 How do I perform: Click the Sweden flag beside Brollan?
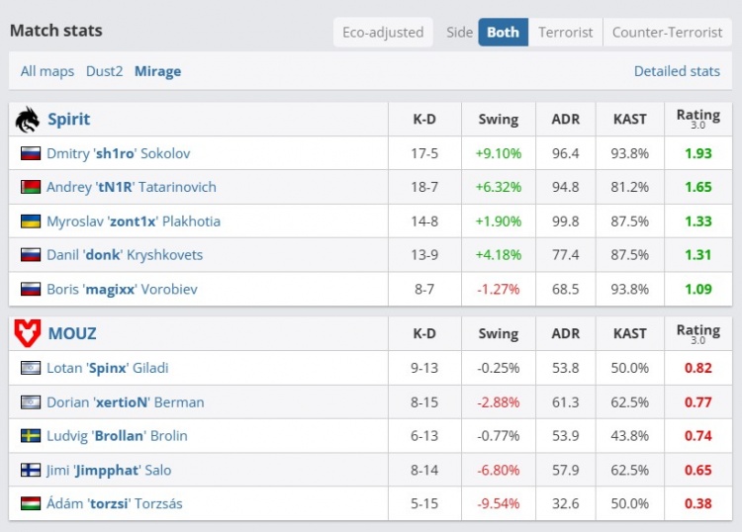pyautogui.click(x=31, y=436)
